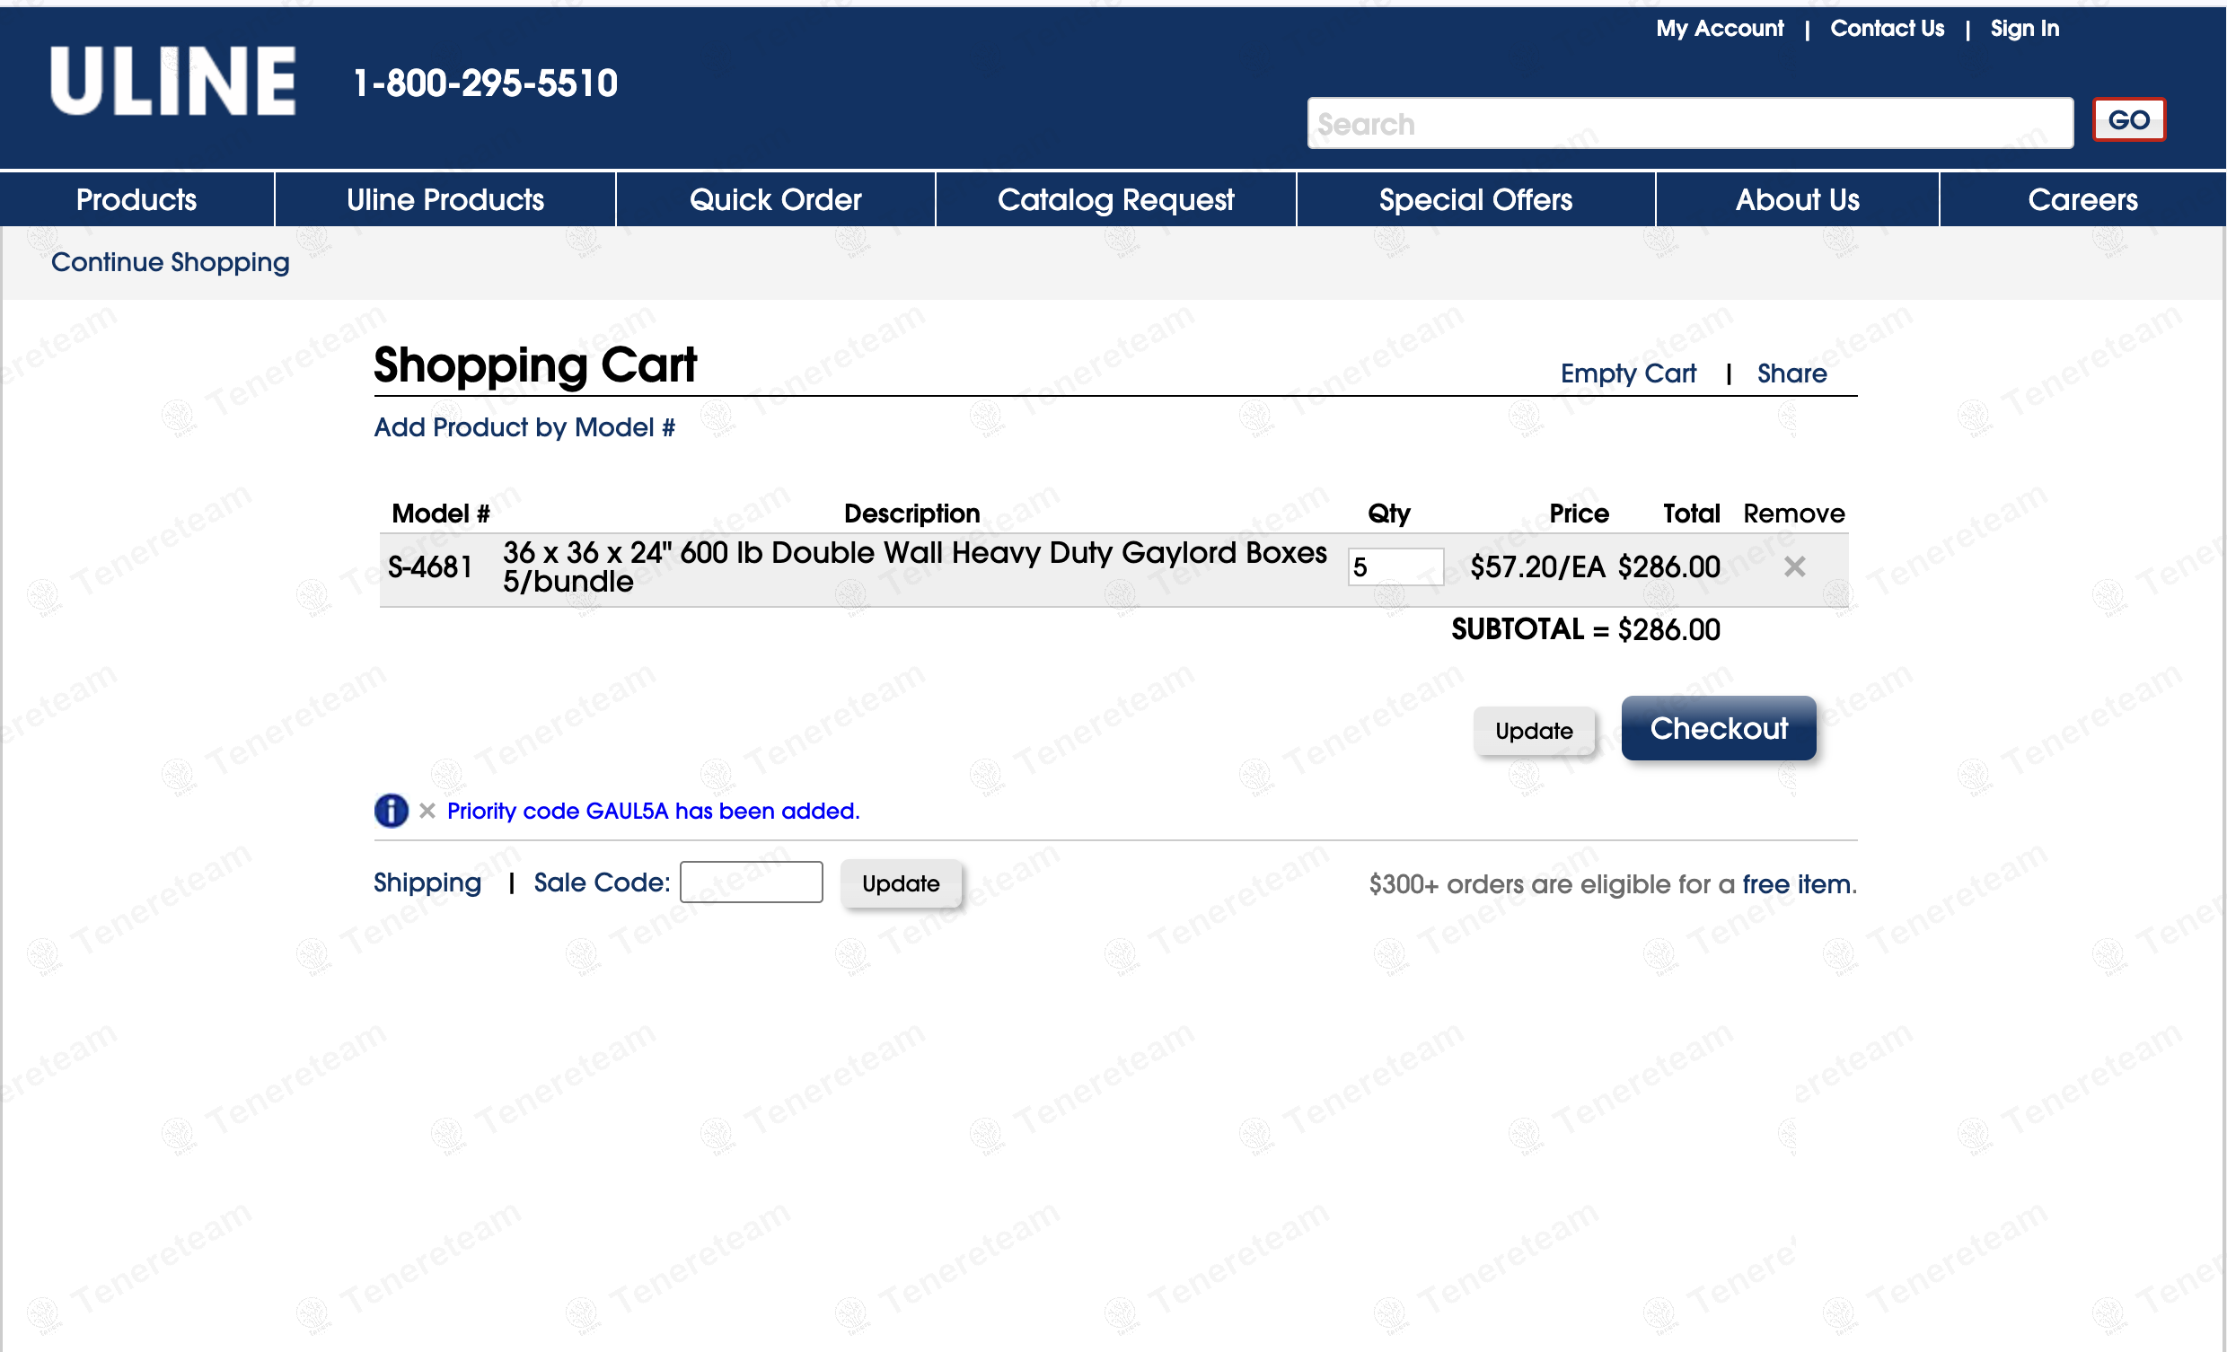Click the Continue Shopping link
Viewport: 2227px width, 1352px height.
170,262
